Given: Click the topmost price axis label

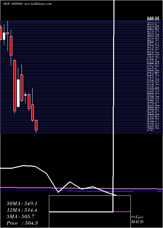Looking at the screenshot, I should pyautogui.click(x=153, y=18).
